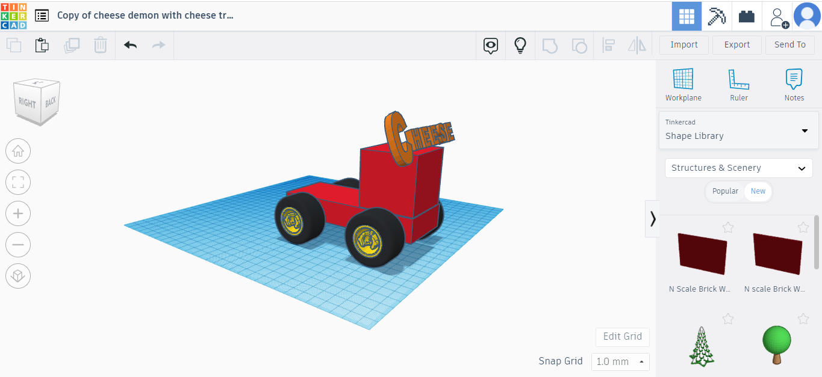The image size is (822, 377).
Task: Click the shapes panel scrollbar
Action: coord(817,242)
